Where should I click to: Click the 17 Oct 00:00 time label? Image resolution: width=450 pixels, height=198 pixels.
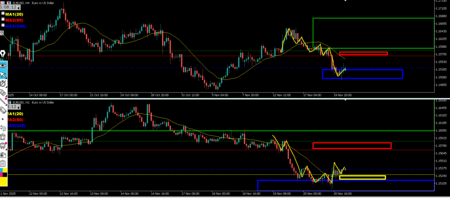[x=68, y=95]
